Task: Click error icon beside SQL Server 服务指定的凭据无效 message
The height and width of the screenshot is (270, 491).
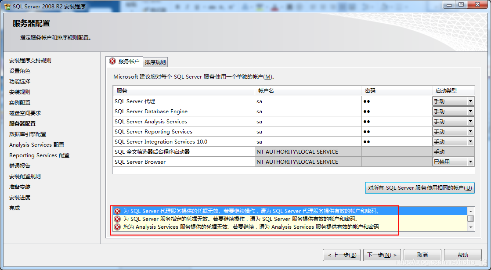Action: tap(117, 219)
